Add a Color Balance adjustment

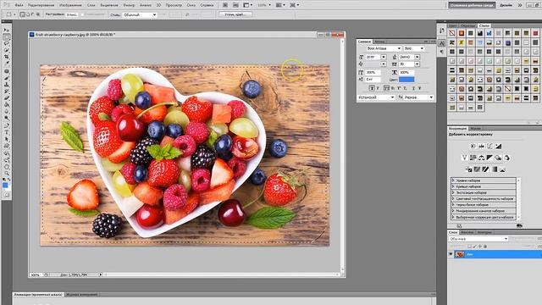[x=482, y=158]
